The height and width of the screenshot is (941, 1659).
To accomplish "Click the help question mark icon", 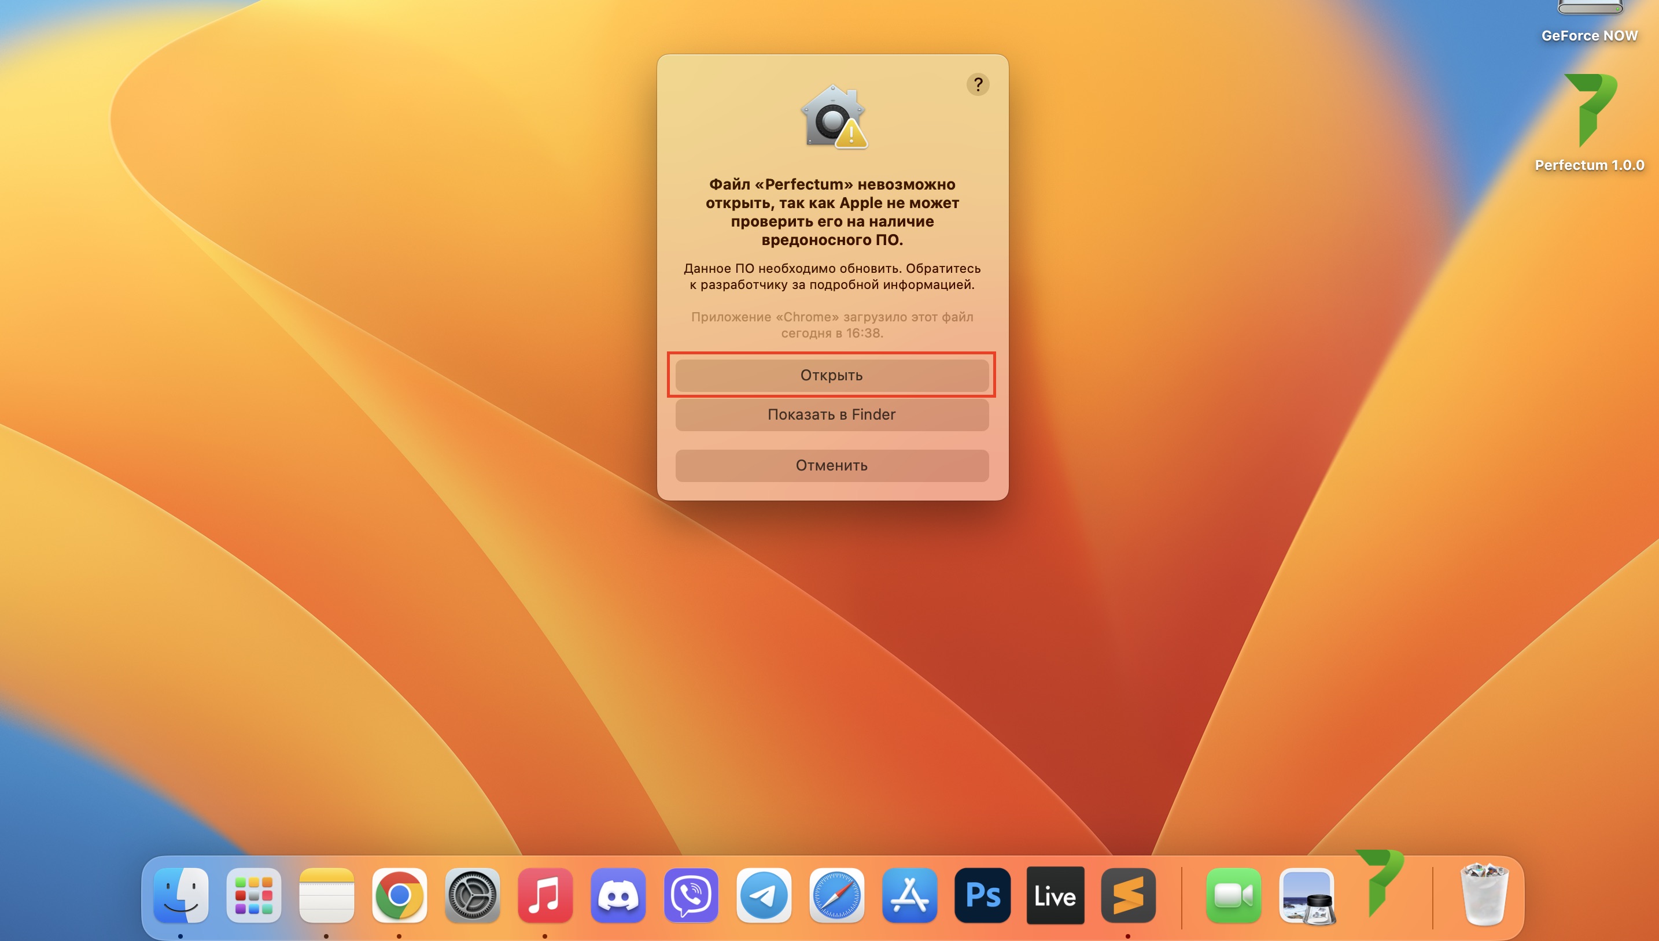I will [x=977, y=84].
